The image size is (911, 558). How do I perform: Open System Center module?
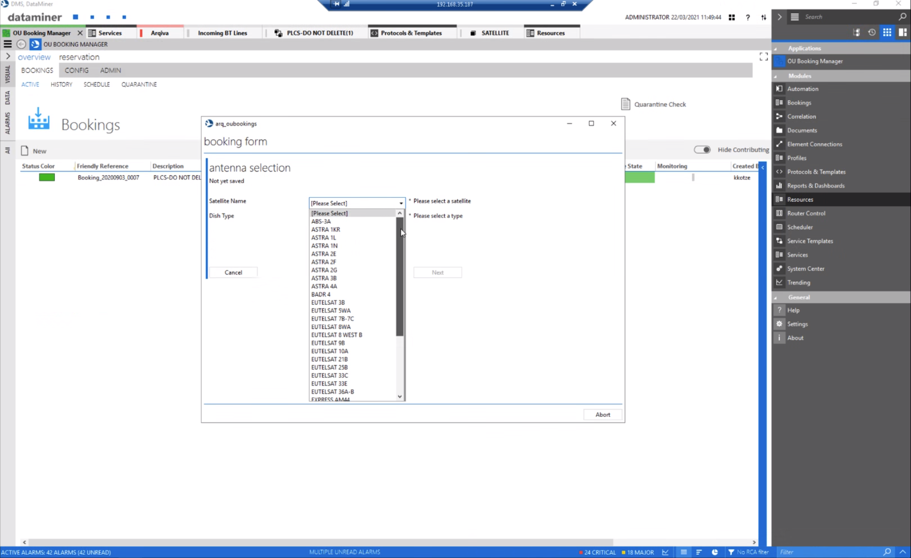[x=805, y=268]
